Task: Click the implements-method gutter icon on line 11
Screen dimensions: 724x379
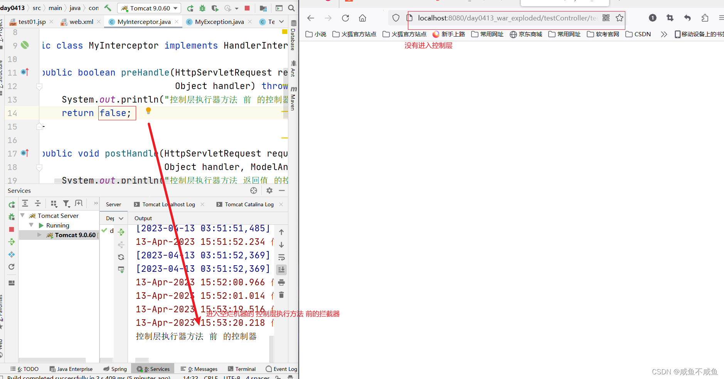Action: pos(25,72)
